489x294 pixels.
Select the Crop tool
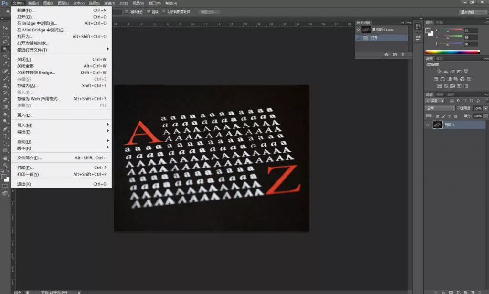click(x=5, y=56)
